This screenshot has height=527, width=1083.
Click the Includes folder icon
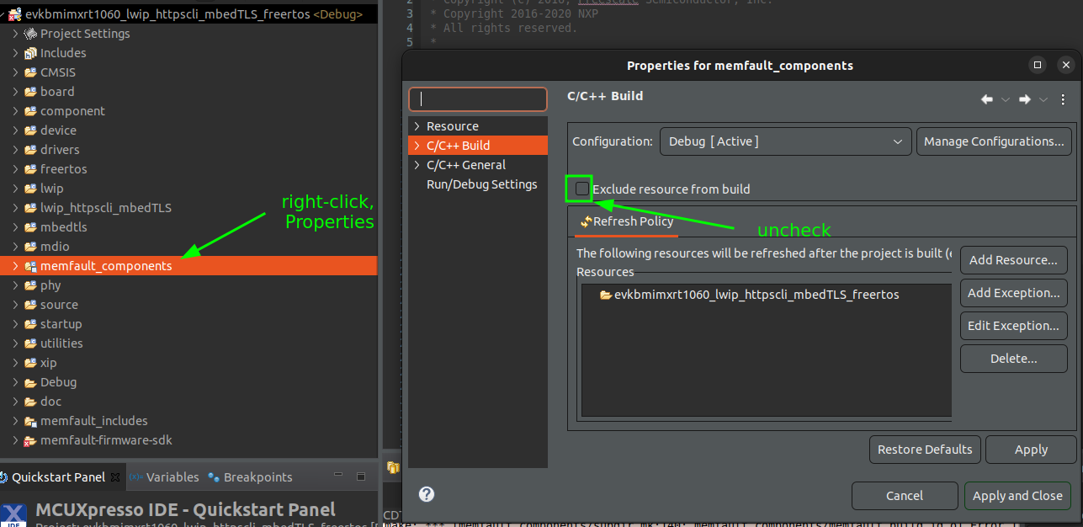pyautogui.click(x=30, y=53)
